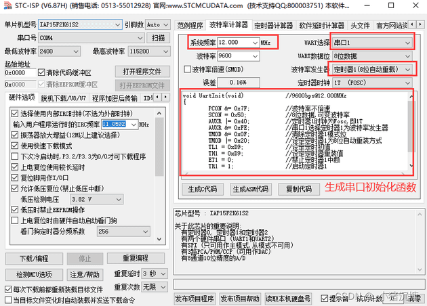This screenshot has width=427, height=306.
Task: Open 串口号 COM4 dropdown
Action: [x=91, y=38]
